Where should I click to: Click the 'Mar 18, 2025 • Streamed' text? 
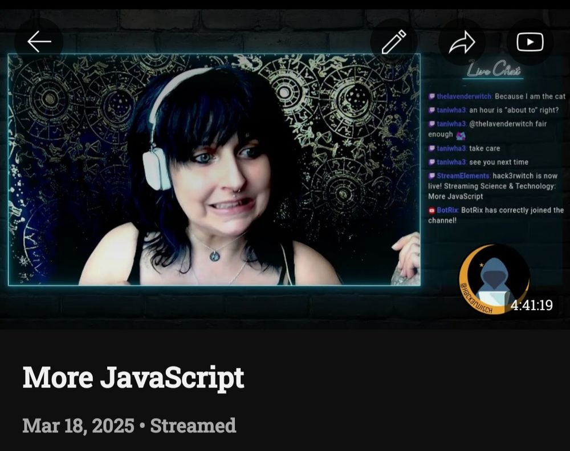[x=129, y=425]
